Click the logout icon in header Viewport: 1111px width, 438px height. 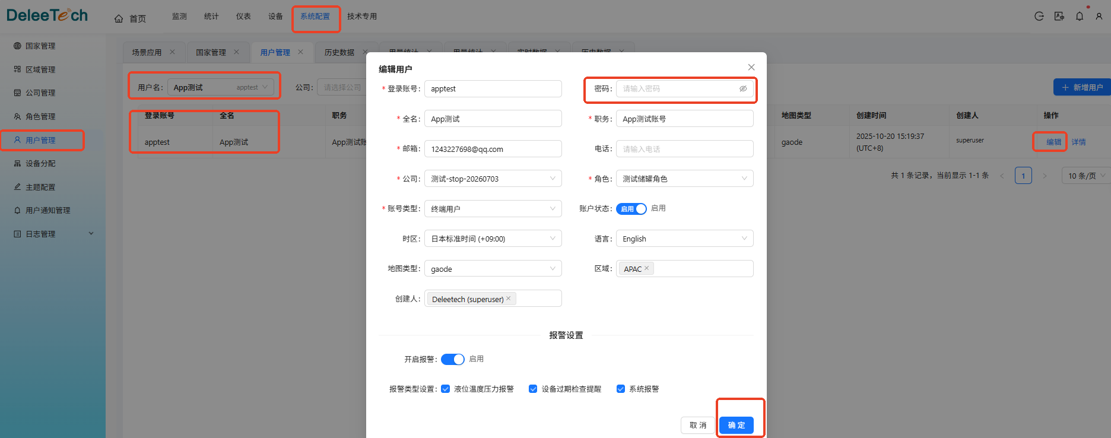point(1039,17)
